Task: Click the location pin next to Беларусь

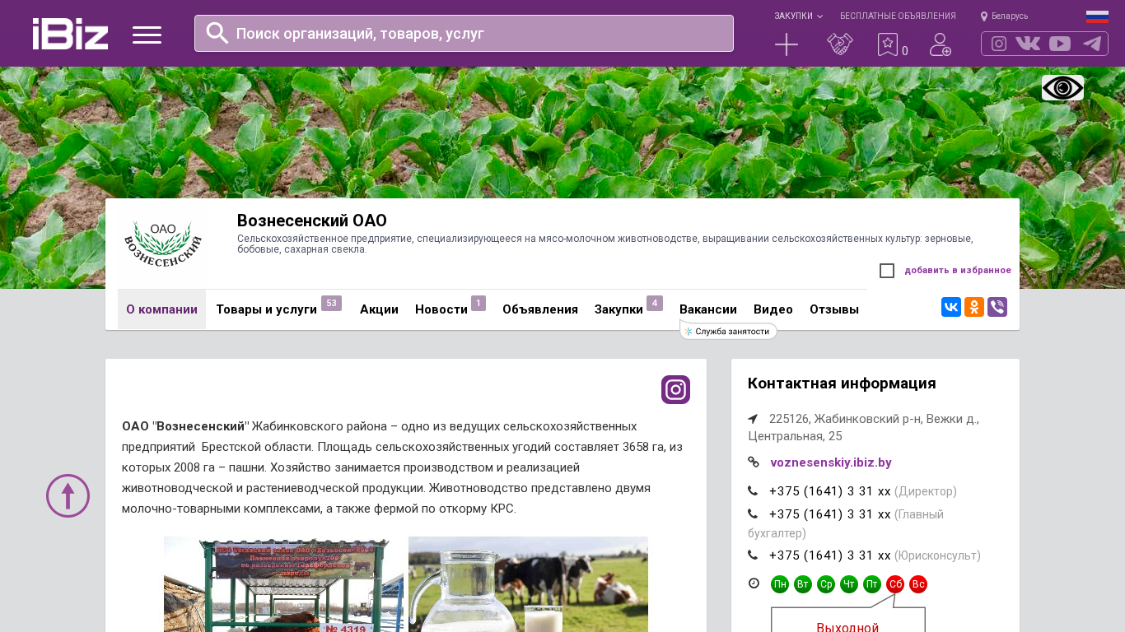Action: (x=984, y=16)
